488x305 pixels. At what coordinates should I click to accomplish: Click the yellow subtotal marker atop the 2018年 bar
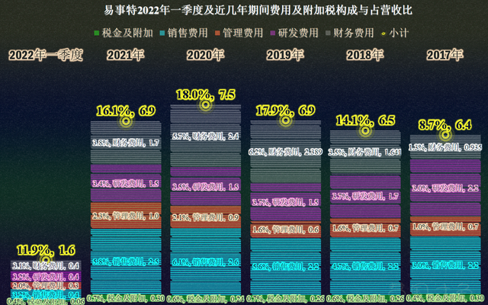coord(365,130)
